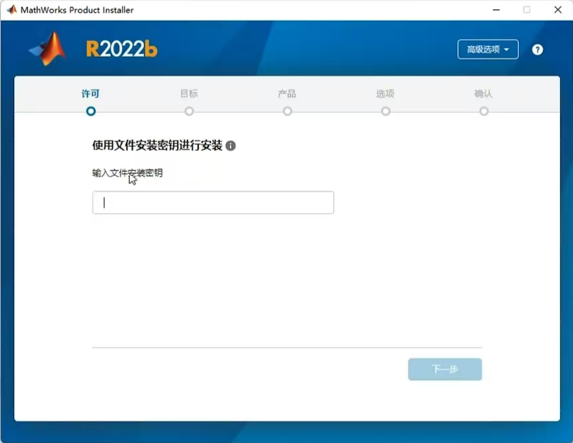
Task: Click the MATLAB logo in the header
Action: tap(48, 49)
